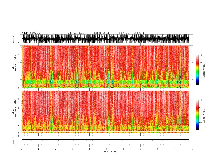216x167 pixels.
Task: Click the "VLF Spectra" plot title
Action: [x=31, y=33]
